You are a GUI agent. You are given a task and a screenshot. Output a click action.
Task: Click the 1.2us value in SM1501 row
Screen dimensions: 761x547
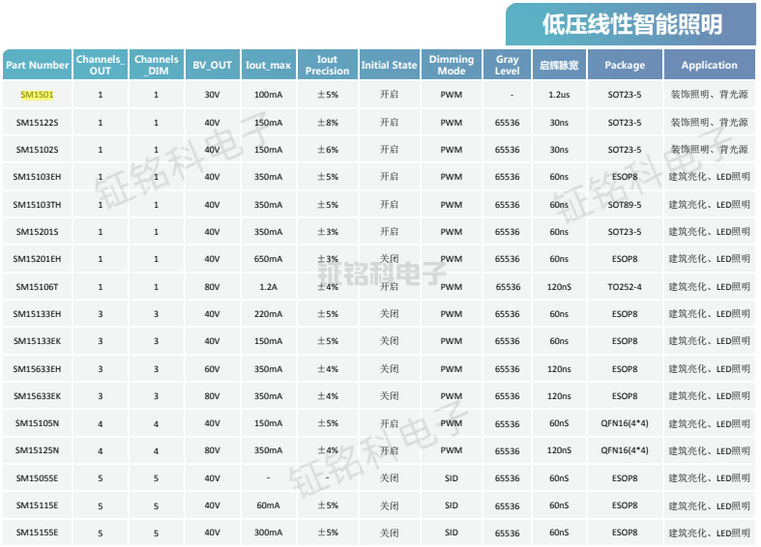[x=559, y=95]
